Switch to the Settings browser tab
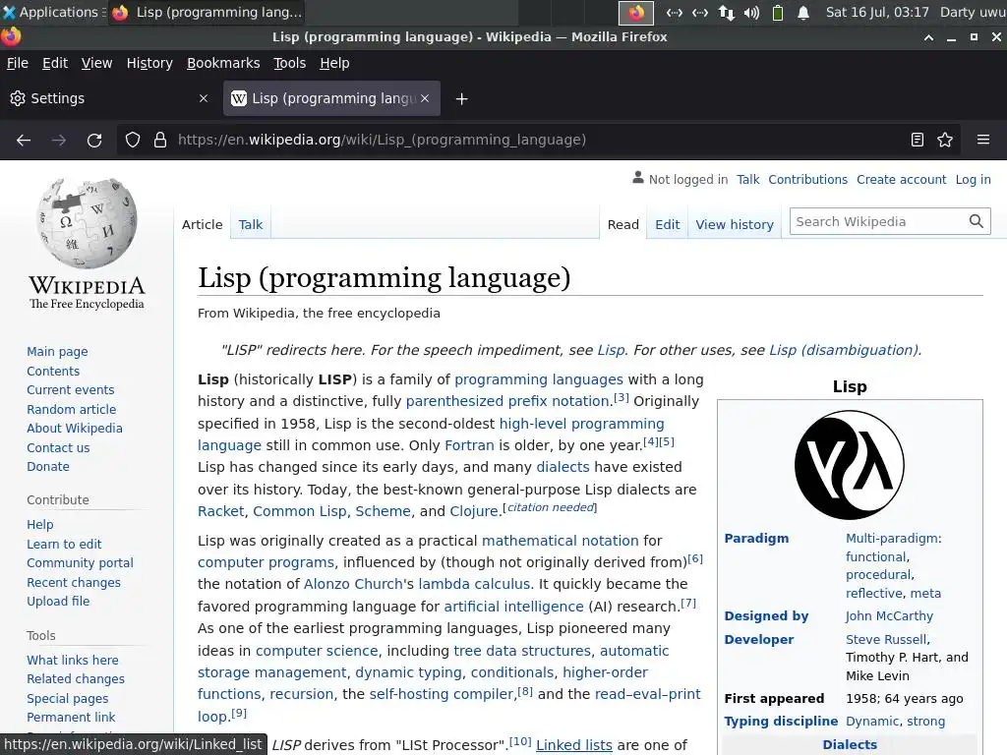The height and width of the screenshot is (755, 1007). click(x=109, y=98)
